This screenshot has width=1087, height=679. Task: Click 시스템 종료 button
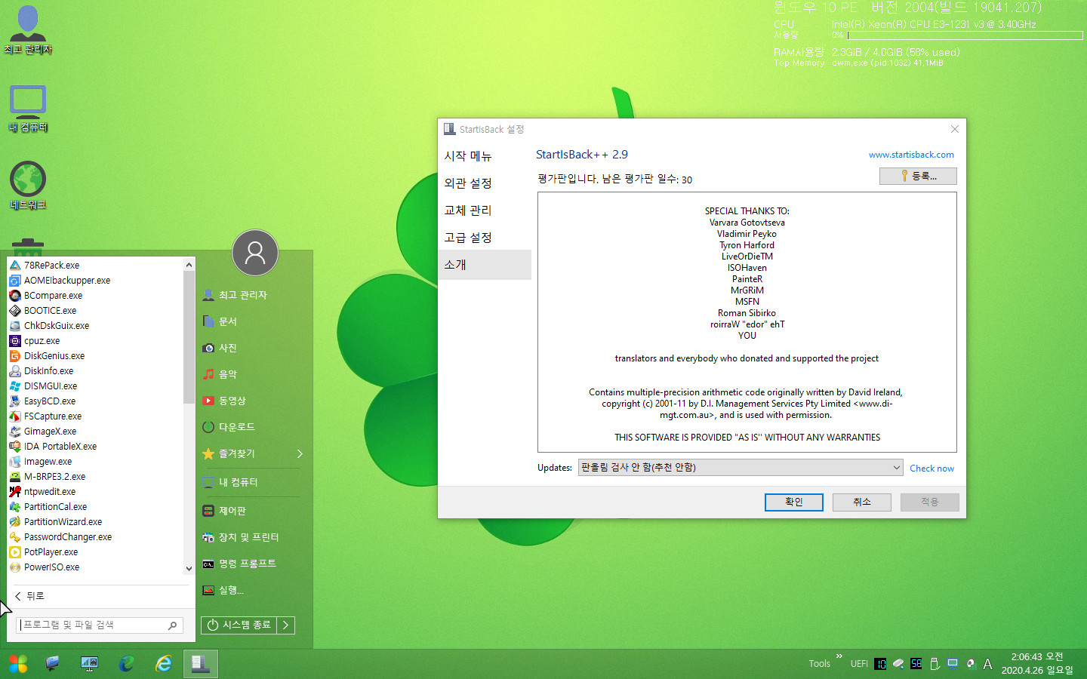(x=239, y=625)
